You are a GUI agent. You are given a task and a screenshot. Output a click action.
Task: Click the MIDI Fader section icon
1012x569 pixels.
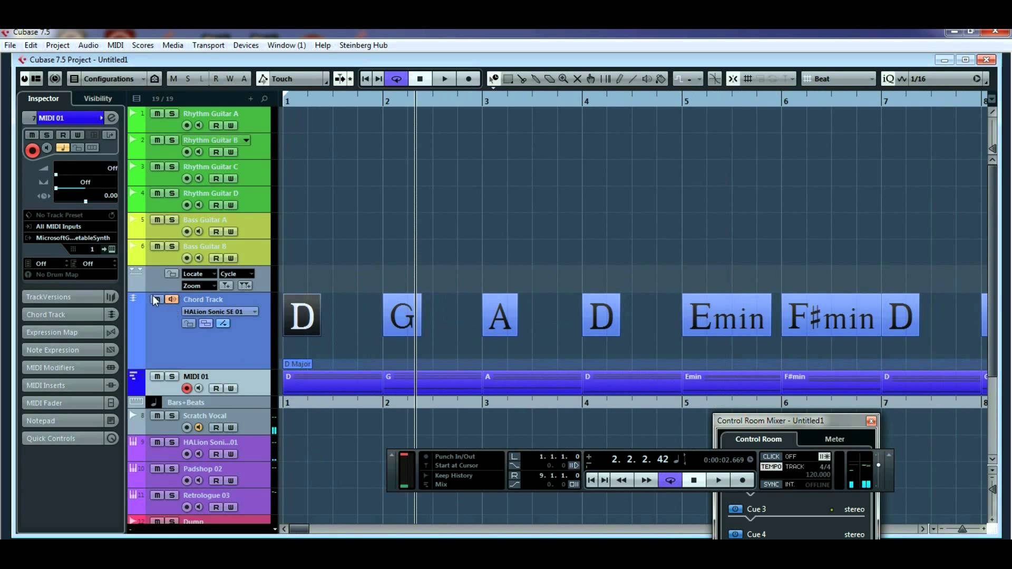(111, 403)
